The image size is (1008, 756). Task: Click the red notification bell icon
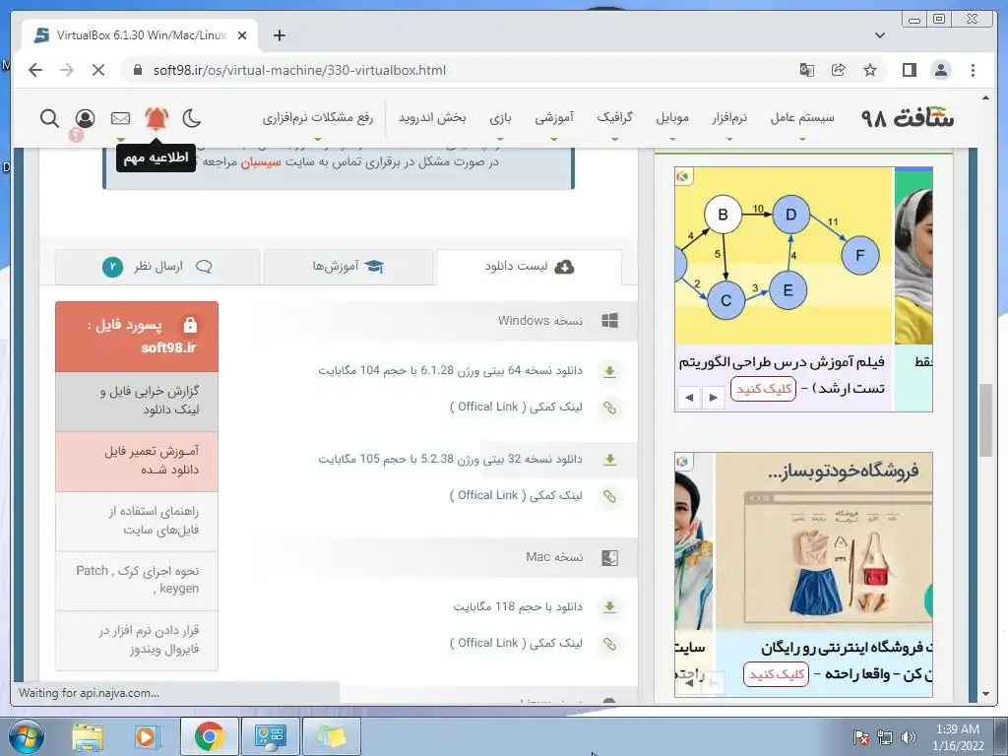[x=157, y=118]
